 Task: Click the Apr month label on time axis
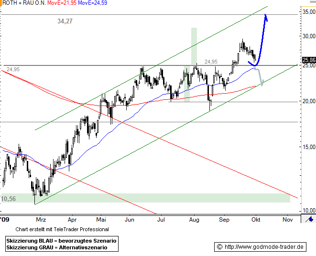tap(72, 220)
